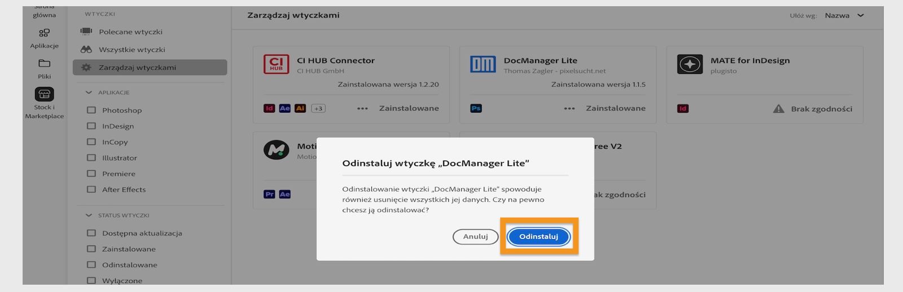Click MATE for InDesign logo
903x292 pixels.
point(690,64)
